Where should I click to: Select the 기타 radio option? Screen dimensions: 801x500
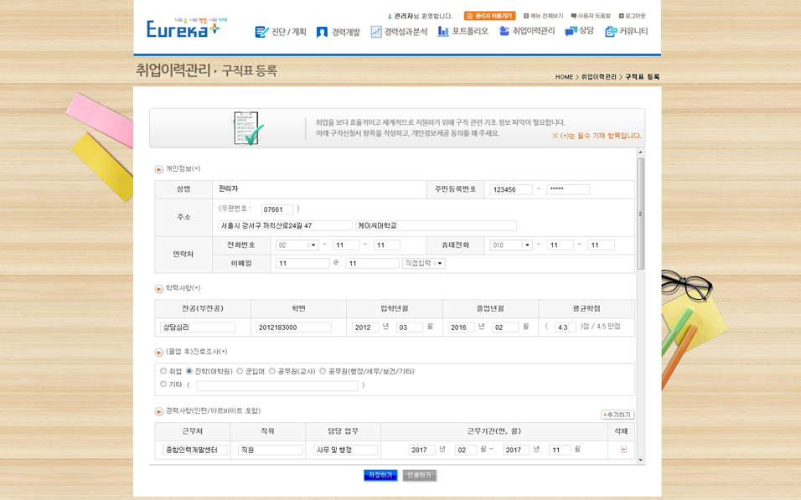pyautogui.click(x=163, y=384)
